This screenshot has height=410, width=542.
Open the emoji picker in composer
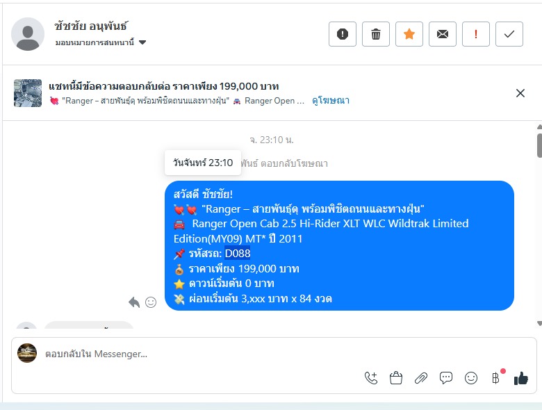coord(471,378)
